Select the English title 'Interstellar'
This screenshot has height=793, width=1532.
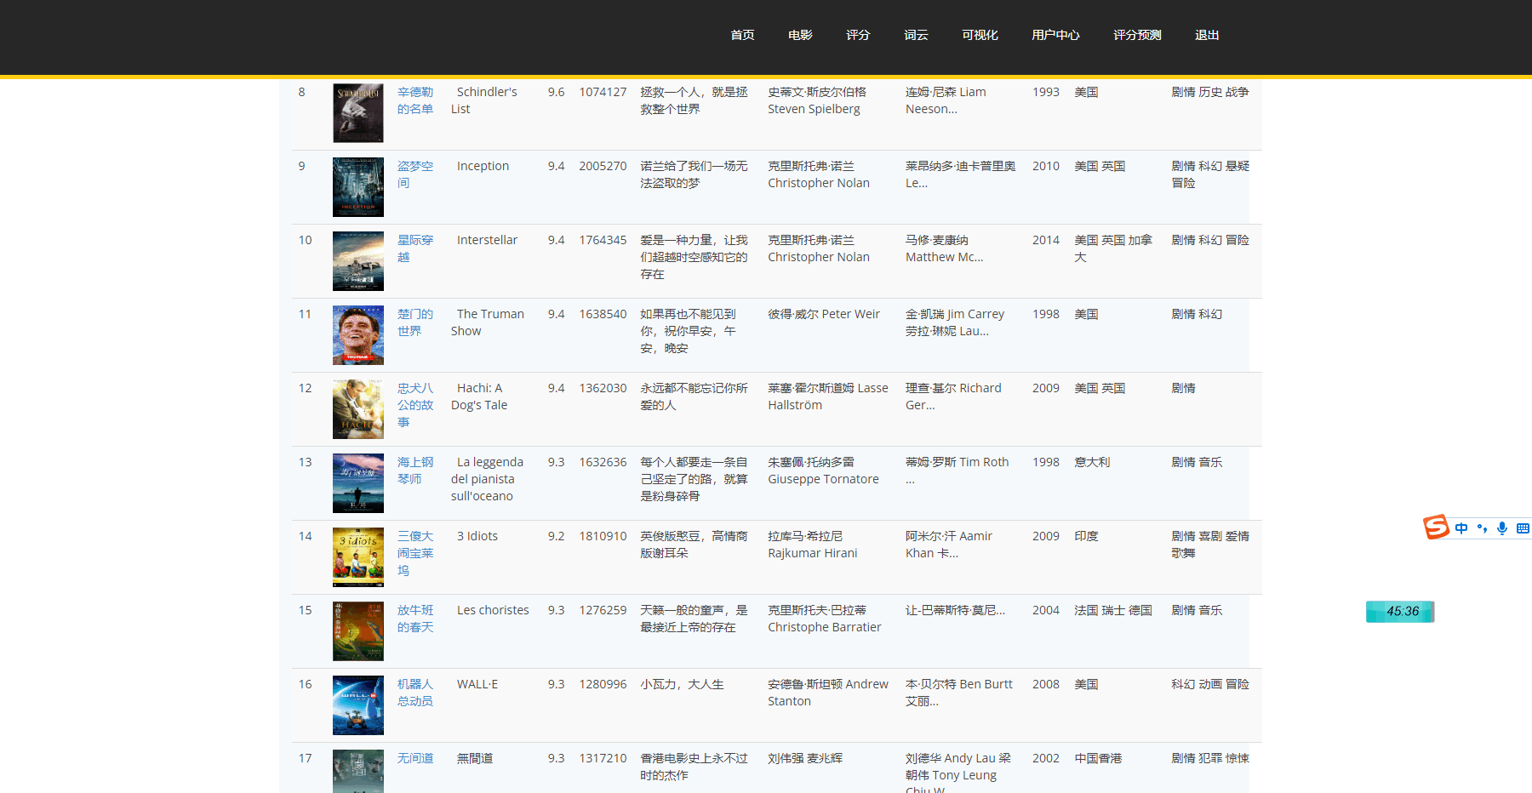487,240
